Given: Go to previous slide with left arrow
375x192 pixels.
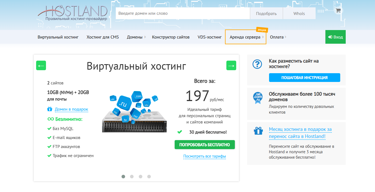Looking at the screenshot, I should pos(41,66).
